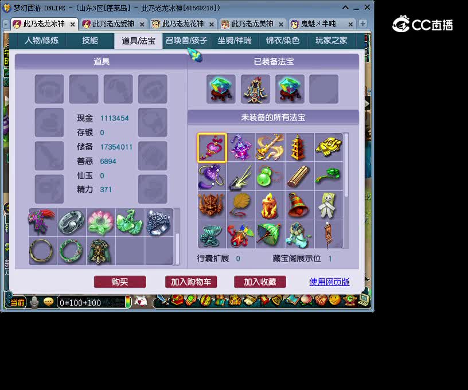Select the wooden bamboo scroll treasure
Viewport: 468px width, 390px height.
(299, 177)
